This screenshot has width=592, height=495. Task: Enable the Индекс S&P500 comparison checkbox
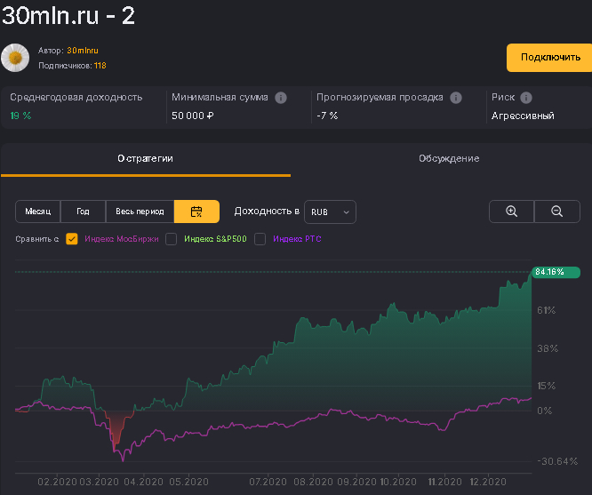pos(172,239)
